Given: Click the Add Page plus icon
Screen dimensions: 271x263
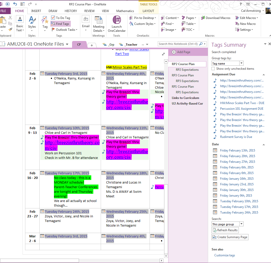Looking at the screenshot, I should tap(174, 52).
